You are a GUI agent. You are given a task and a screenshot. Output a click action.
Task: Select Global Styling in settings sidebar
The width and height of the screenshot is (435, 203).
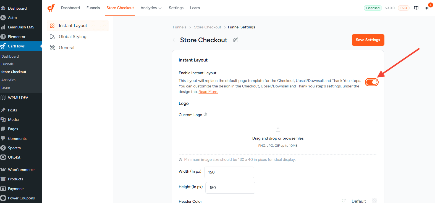78,37
